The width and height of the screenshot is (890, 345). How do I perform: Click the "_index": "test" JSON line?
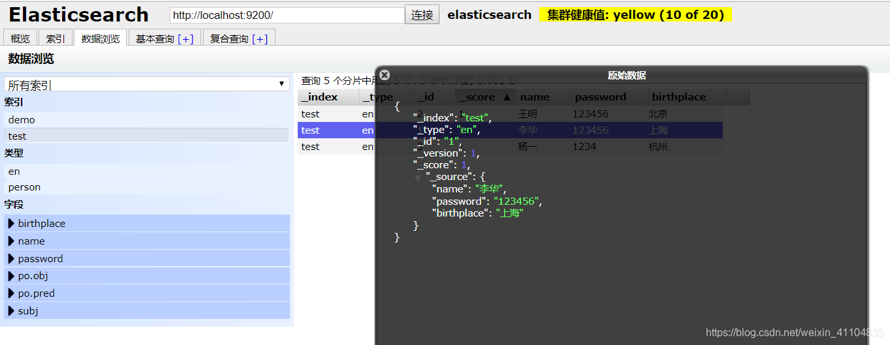click(452, 118)
